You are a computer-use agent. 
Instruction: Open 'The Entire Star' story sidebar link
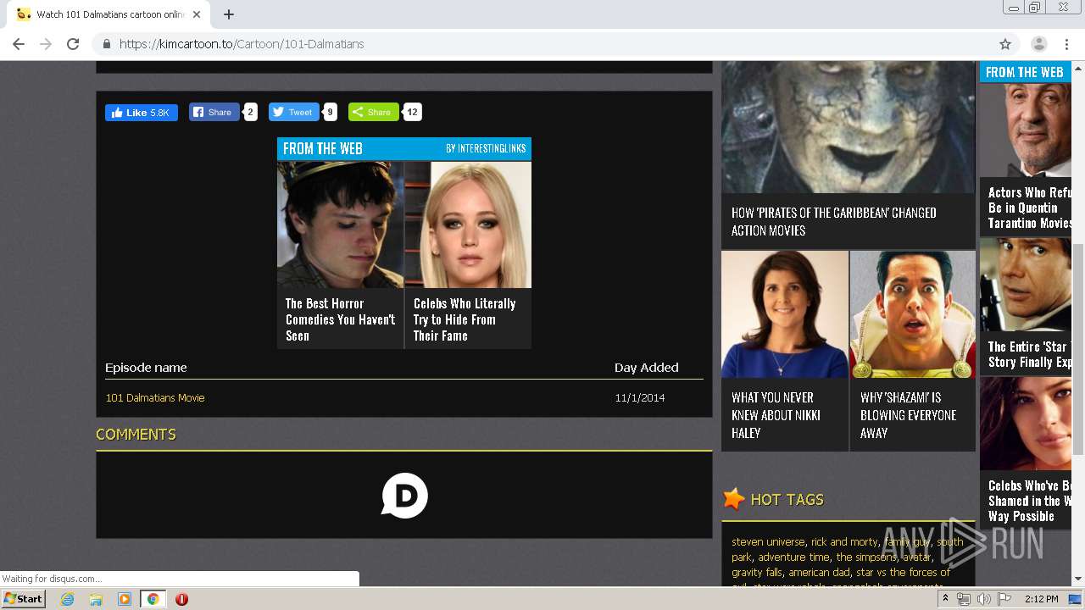click(x=1030, y=354)
